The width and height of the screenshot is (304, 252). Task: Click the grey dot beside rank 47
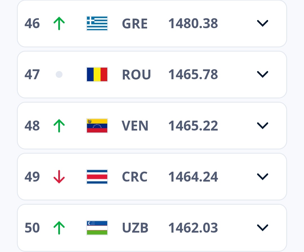click(x=59, y=74)
